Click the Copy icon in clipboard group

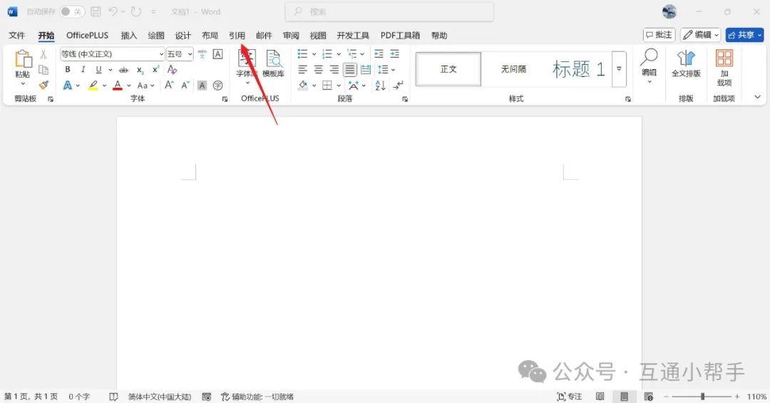coord(43,70)
